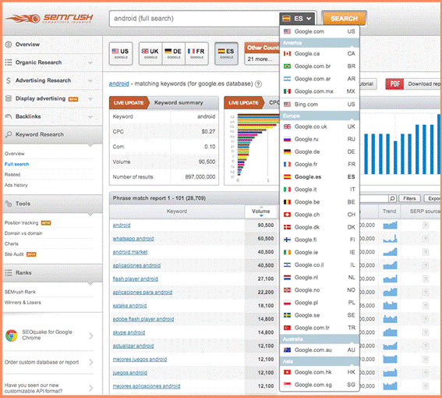The width and height of the screenshot is (442, 398).
Task: Choose Google.no Norway flag entry
Action: (320, 290)
